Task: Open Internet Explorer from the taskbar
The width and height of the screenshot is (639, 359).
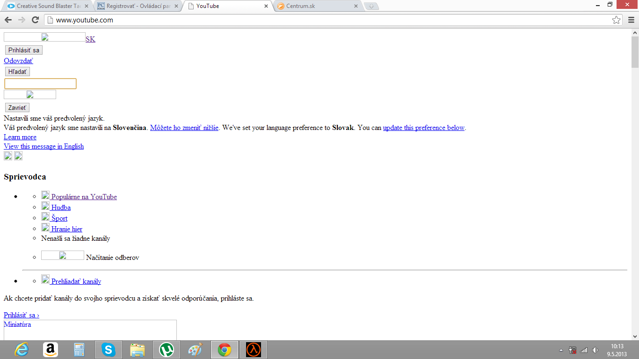Action: (22, 350)
